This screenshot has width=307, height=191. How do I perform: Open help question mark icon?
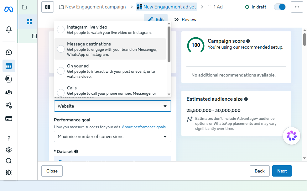coord(9,138)
